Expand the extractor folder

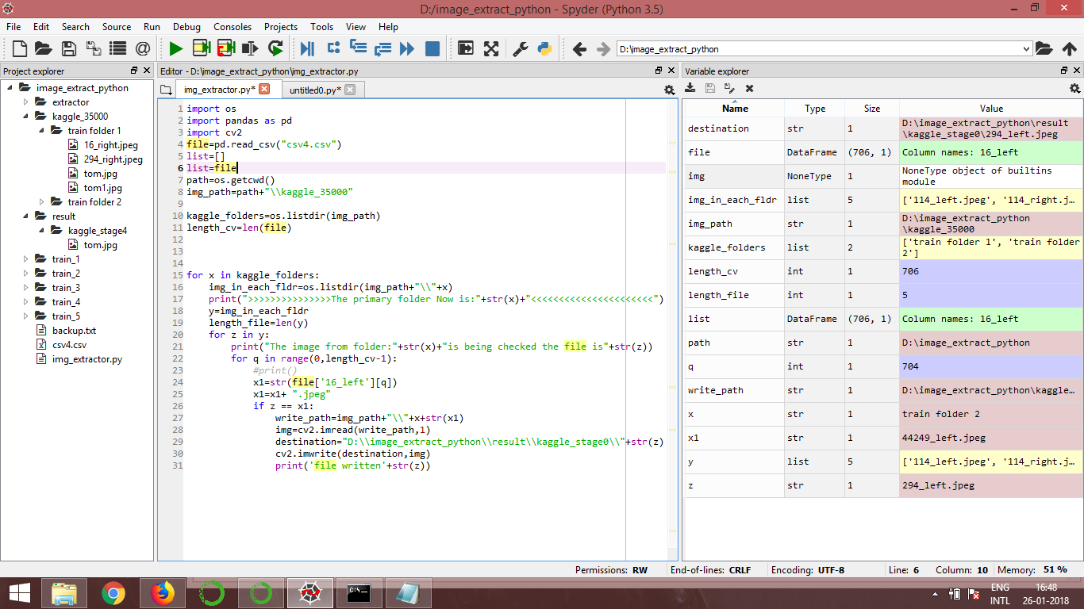(x=25, y=102)
